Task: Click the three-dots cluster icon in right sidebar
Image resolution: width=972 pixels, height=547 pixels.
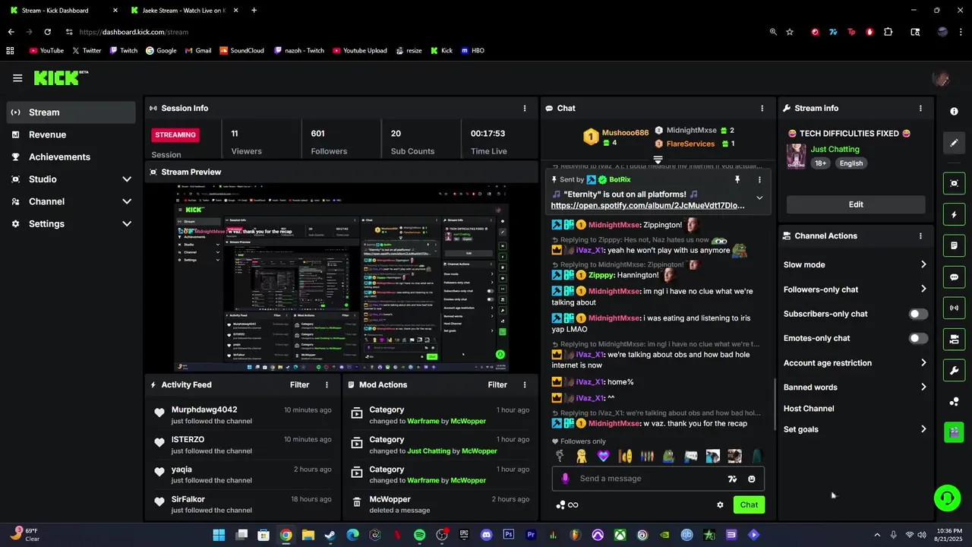Action: pyautogui.click(x=954, y=401)
